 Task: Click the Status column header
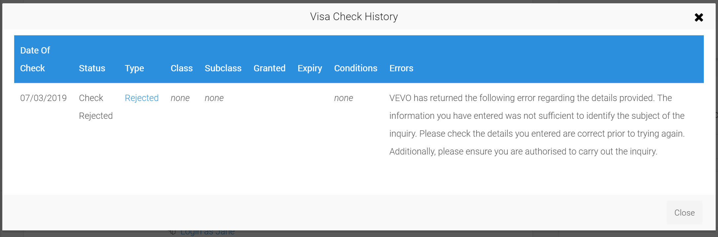click(92, 68)
